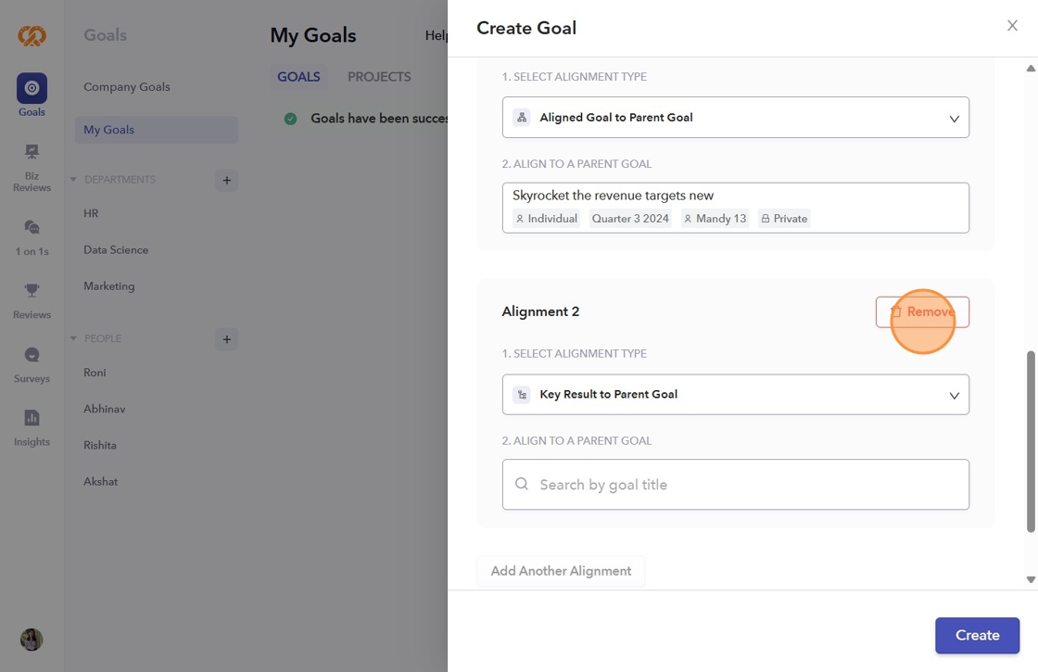Click the plus icon next to People
This screenshot has height=672, width=1038.
click(226, 339)
